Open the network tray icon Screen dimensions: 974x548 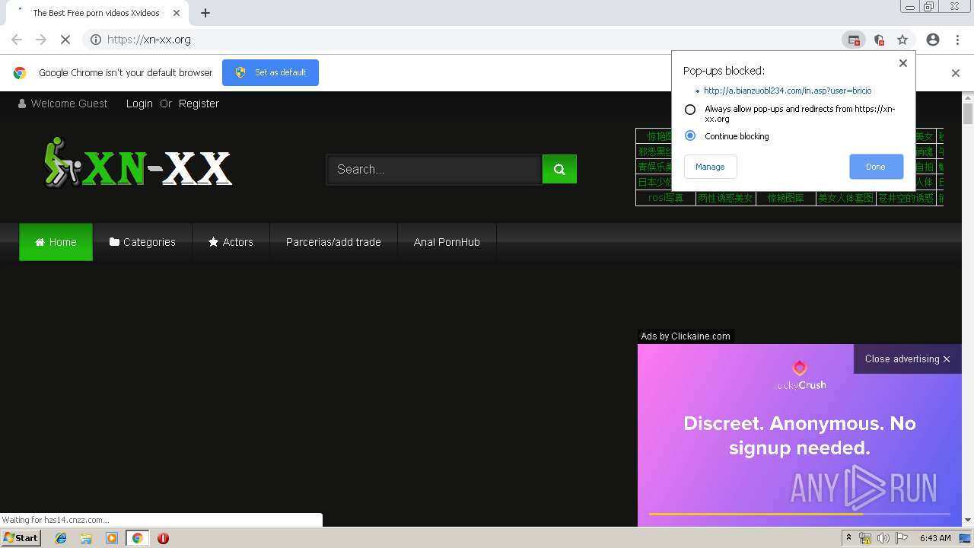tap(865, 538)
